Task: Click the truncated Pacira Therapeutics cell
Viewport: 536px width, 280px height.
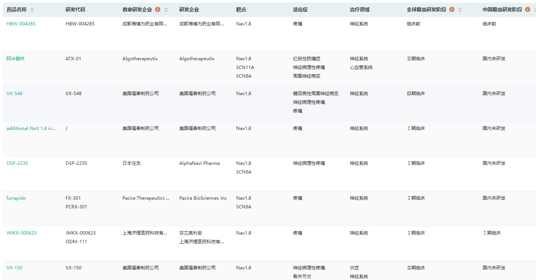Action: coord(146,198)
